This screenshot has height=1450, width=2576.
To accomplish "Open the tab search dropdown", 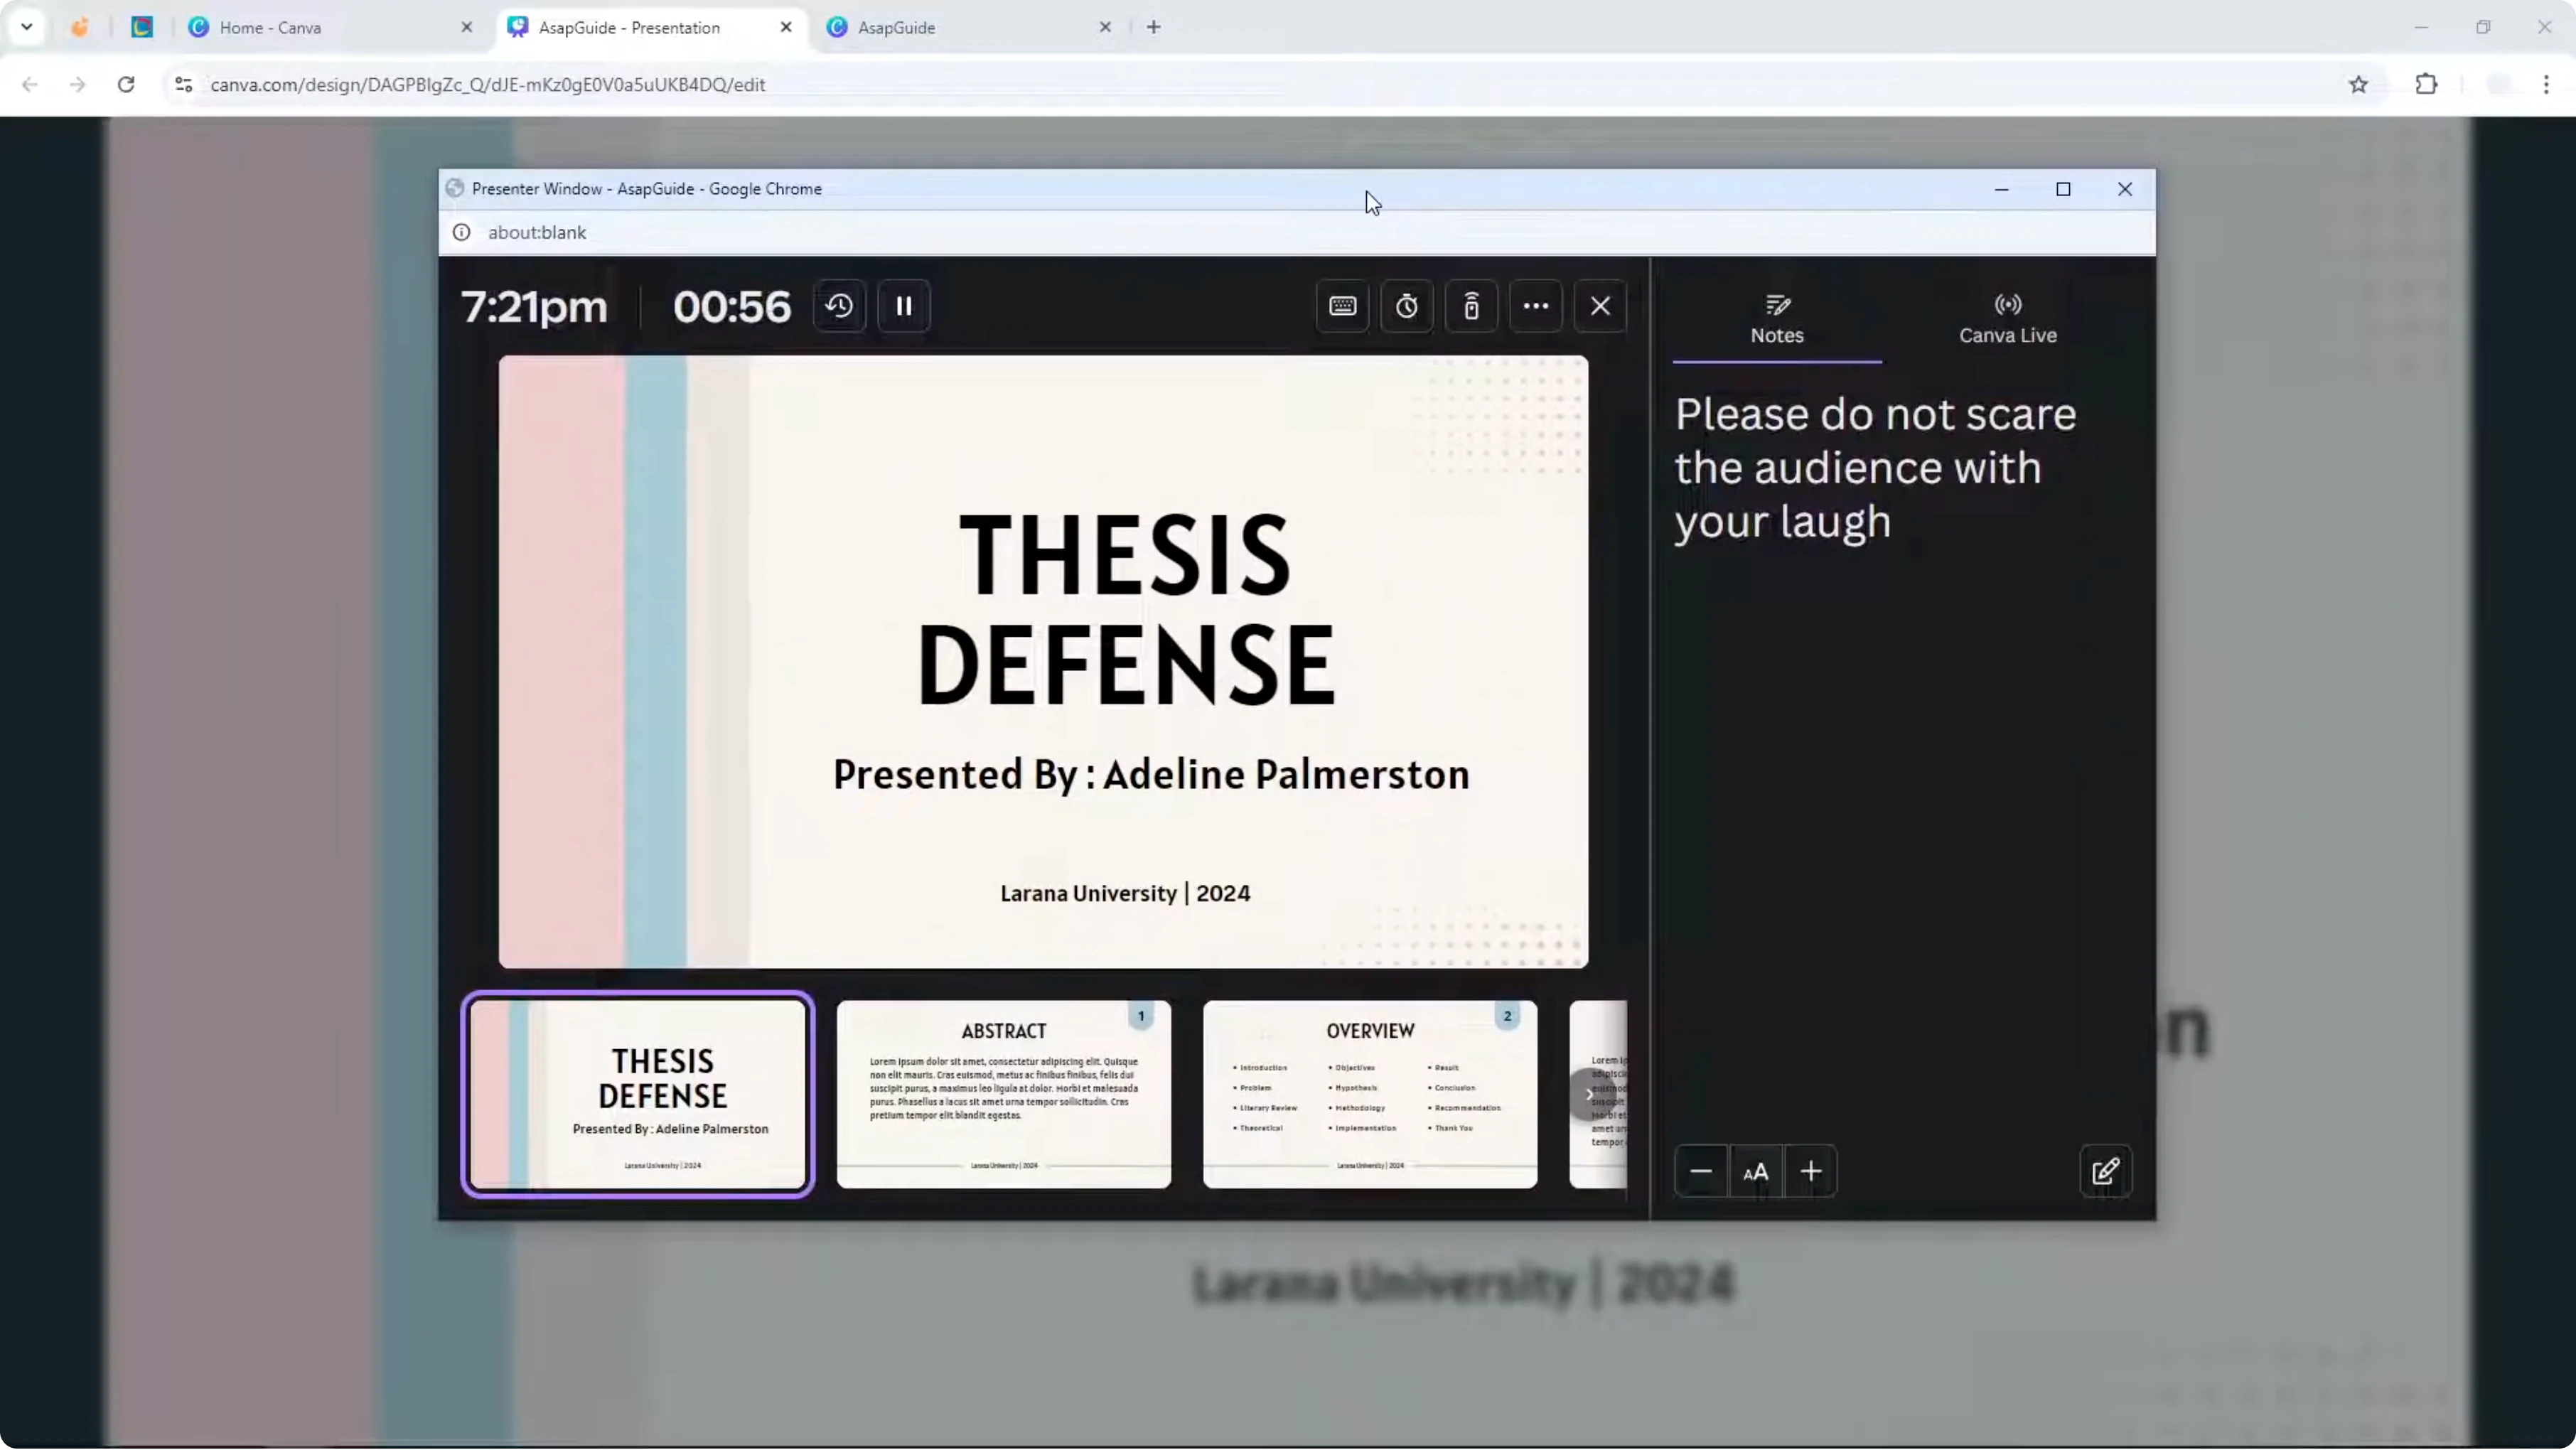I will click(27, 27).
